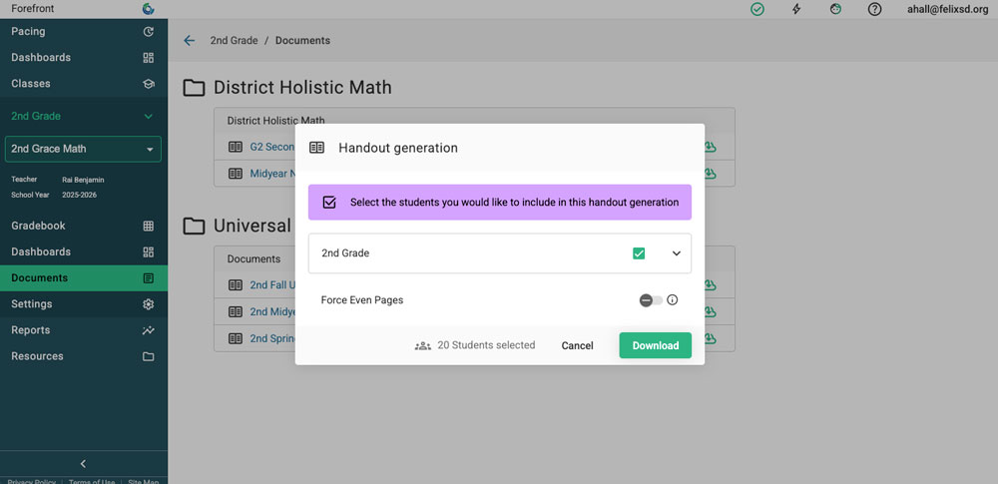The height and width of the screenshot is (484, 998).
Task: Open the help question mark icon
Action: pyautogui.click(x=875, y=9)
